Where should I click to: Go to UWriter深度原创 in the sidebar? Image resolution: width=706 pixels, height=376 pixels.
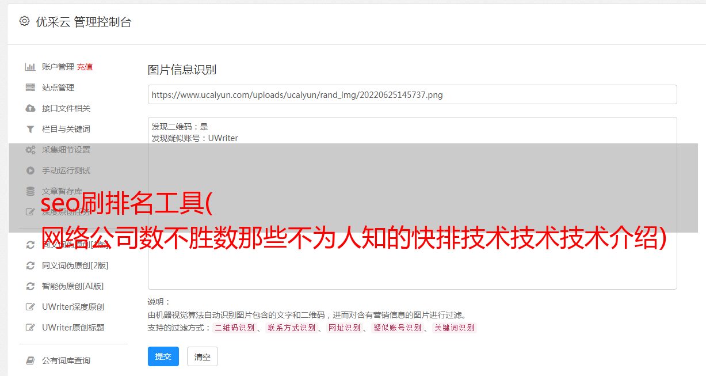[x=72, y=307]
